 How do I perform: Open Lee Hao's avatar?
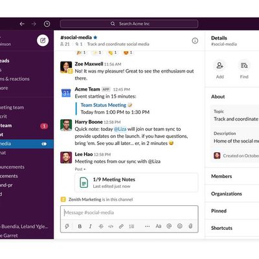(x=66, y=157)
